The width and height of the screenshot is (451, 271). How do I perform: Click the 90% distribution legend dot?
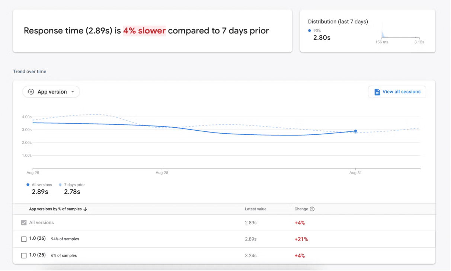(310, 30)
